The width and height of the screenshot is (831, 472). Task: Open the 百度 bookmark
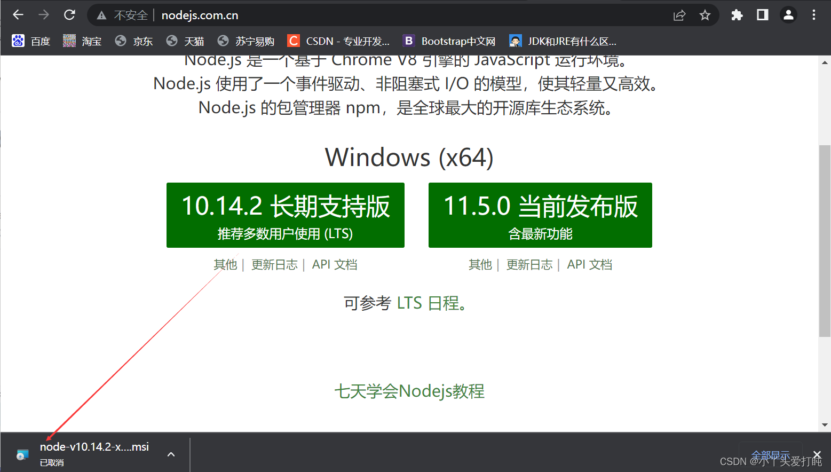(x=31, y=41)
